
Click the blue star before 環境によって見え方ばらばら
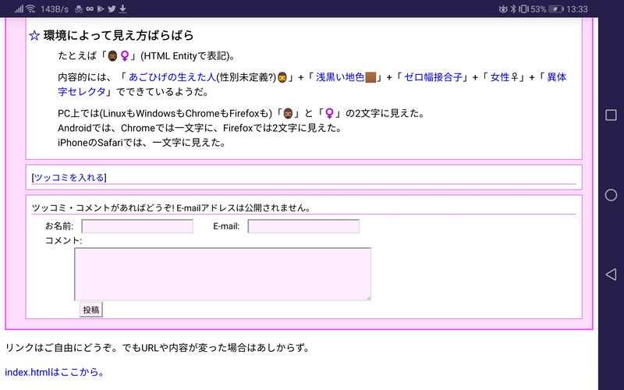coord(34,35)
